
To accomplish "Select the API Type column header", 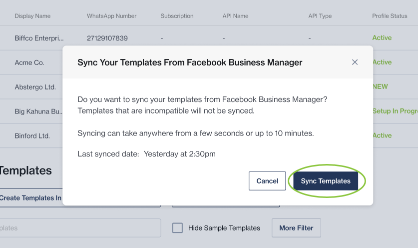I will (x=320, y=16).
